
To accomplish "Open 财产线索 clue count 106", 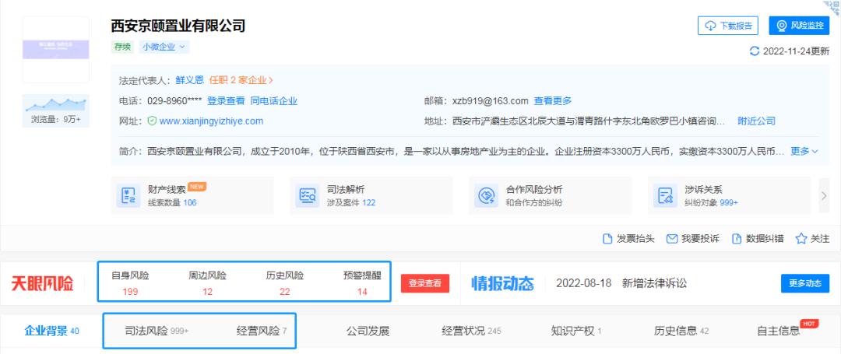I will 190,202.
